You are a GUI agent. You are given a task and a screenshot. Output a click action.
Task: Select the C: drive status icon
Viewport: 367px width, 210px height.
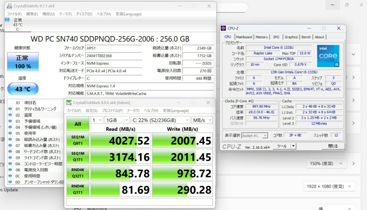[7, 20]
